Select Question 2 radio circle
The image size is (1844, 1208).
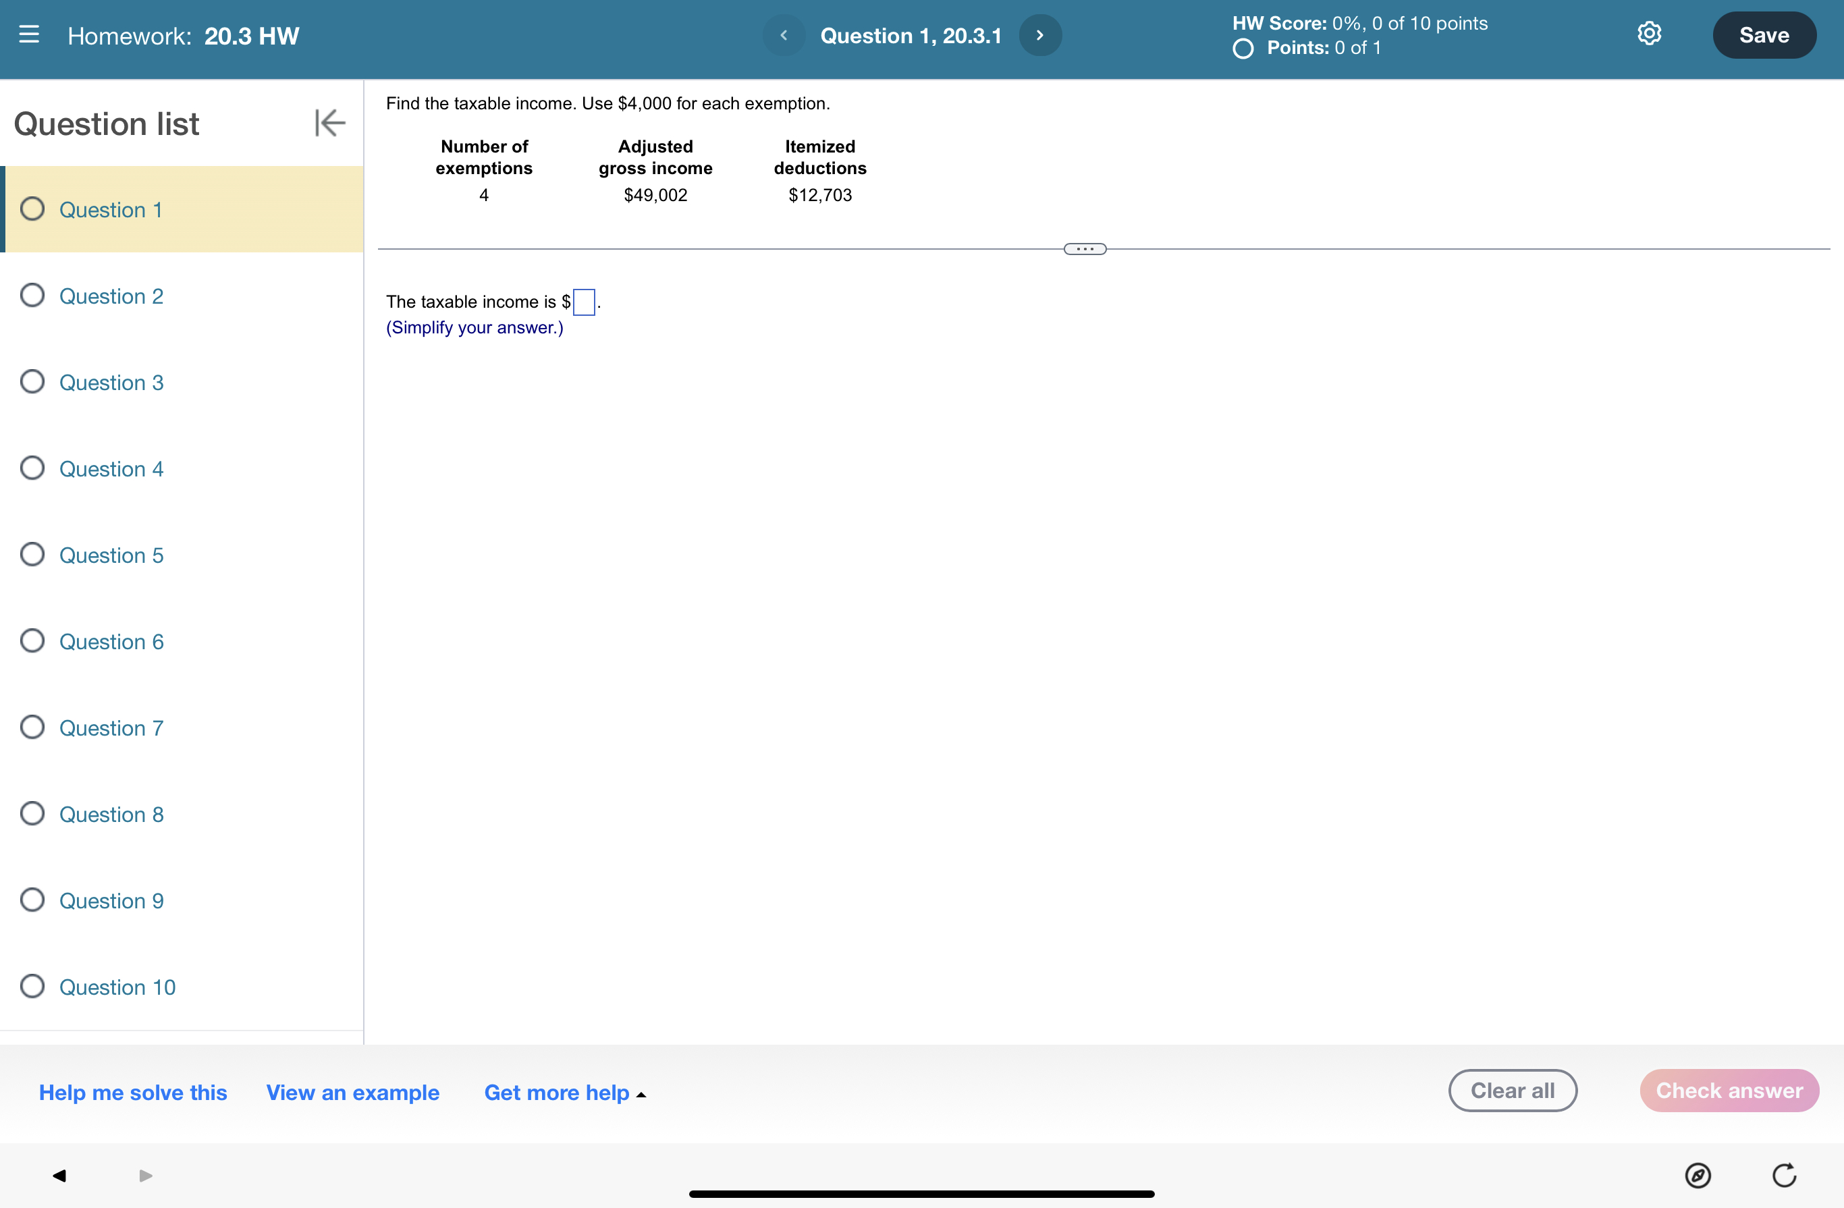point(32,295)
